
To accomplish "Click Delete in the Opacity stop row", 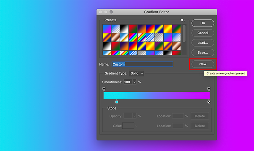I will coord(200,116).
